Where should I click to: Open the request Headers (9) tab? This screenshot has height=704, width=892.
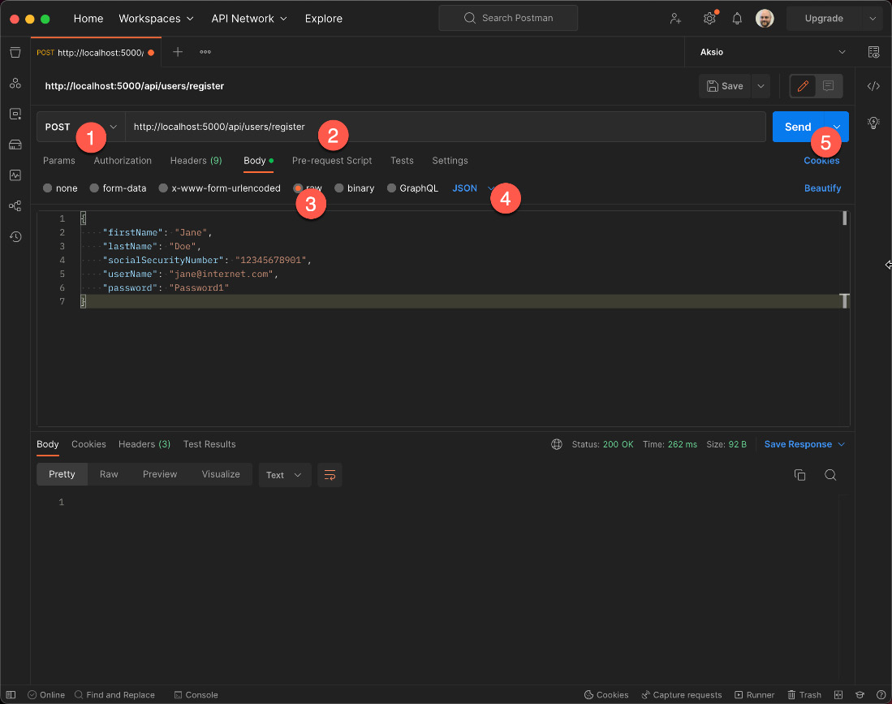point(196,161)
